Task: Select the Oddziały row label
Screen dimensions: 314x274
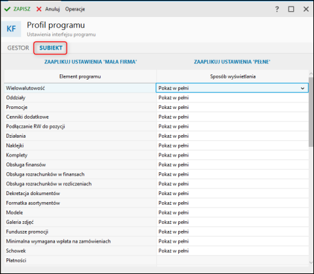Action: coord(16,98)
